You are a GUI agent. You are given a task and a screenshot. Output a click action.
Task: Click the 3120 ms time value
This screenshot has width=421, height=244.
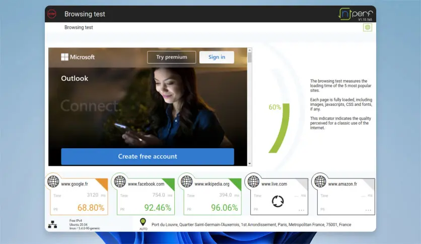(96, 195)
